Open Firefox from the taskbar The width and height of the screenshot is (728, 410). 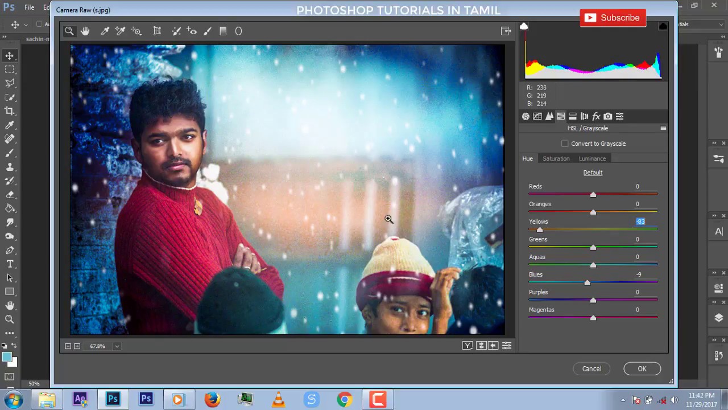[x=212, y=400]
